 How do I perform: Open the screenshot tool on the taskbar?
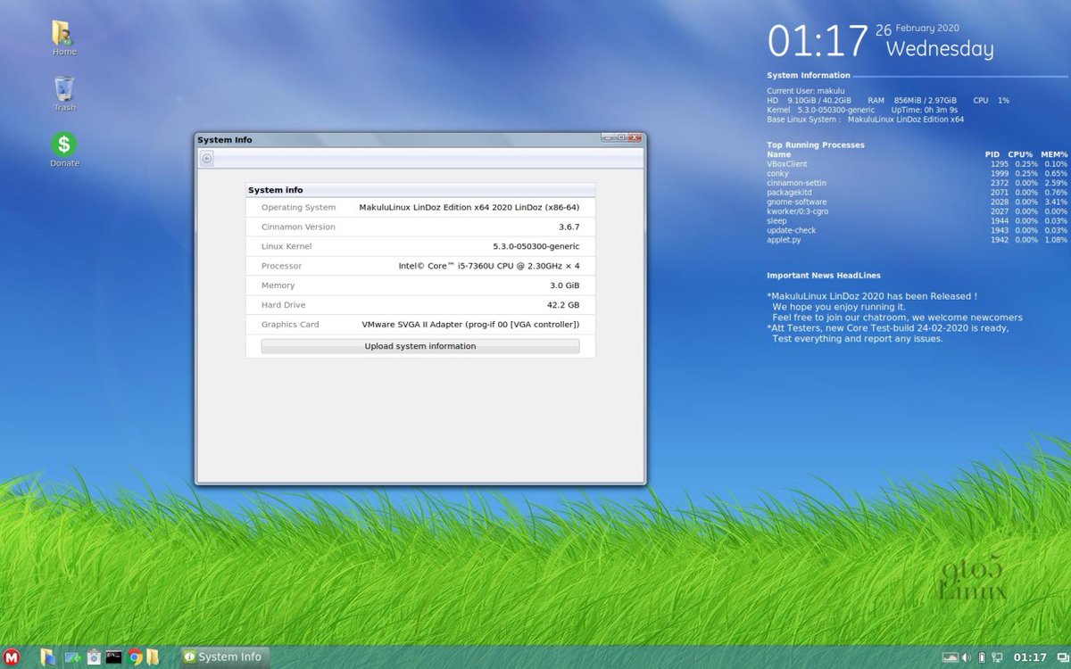[x=94, y=657]
